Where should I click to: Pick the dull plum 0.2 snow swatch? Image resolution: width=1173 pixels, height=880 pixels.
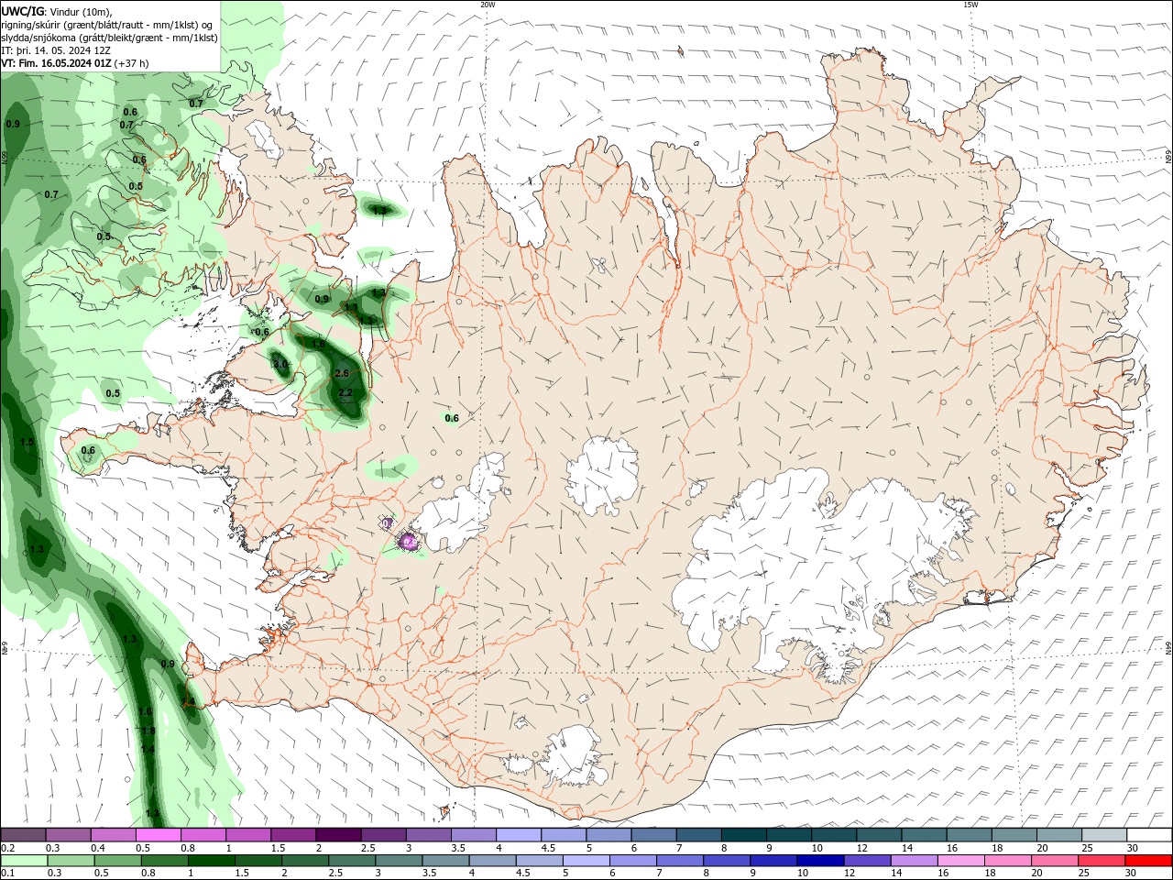[23, 835]
